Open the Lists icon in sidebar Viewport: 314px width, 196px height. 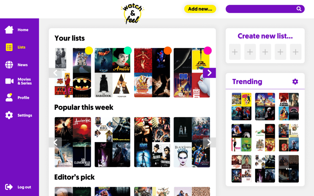pos(9,47)
